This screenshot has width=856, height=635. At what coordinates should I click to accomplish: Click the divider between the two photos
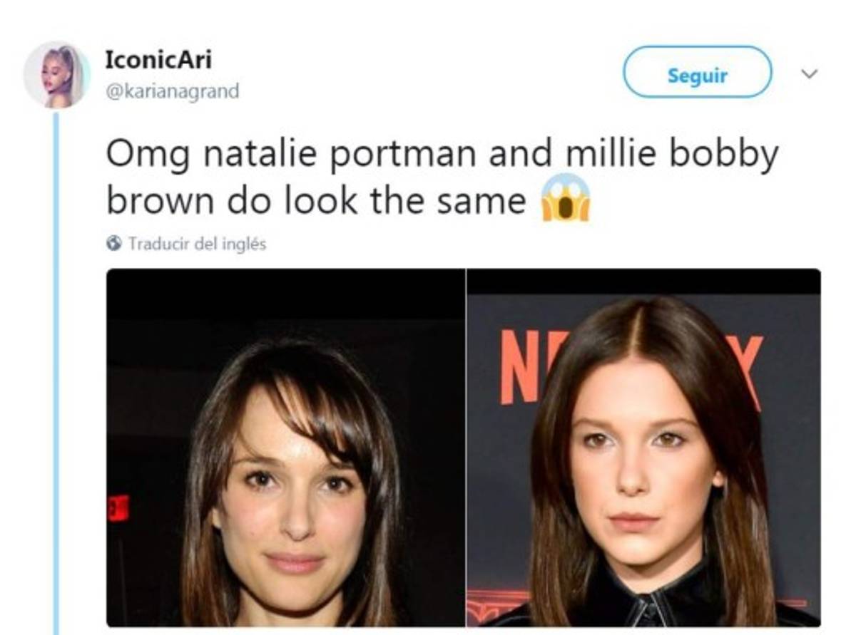pyautogui.click(x=466, y=448)
